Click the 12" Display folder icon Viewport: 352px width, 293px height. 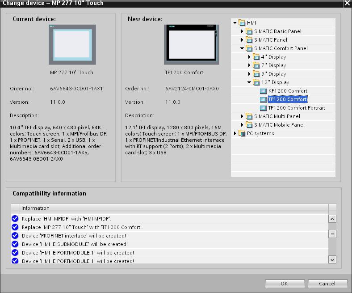pos(256,82)
